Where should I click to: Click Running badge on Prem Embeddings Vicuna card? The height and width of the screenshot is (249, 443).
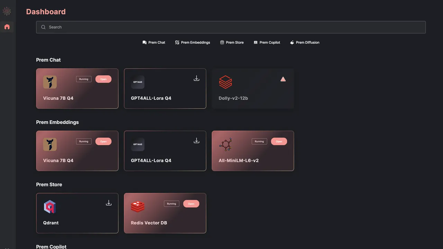click(x=84, y=141)
